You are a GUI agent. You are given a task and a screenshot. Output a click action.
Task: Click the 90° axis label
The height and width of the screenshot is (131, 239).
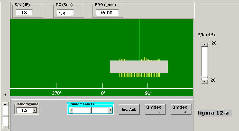(148, 93)
